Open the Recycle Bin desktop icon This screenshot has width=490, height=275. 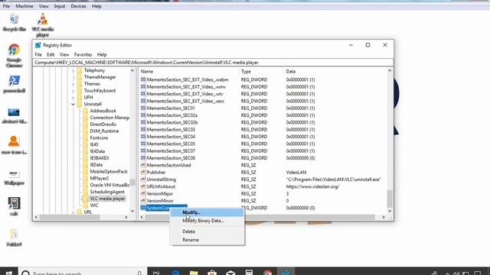click(14, 23)
